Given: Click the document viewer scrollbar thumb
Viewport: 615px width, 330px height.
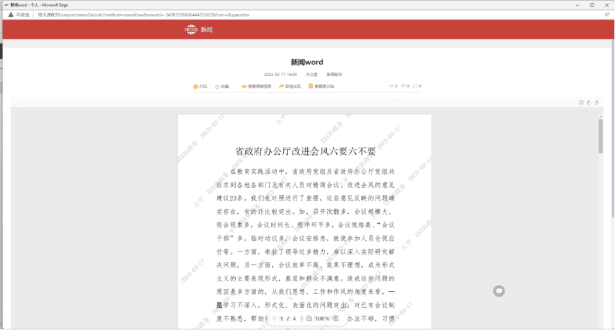Looking at the screenshot, I should pos(600,136).
